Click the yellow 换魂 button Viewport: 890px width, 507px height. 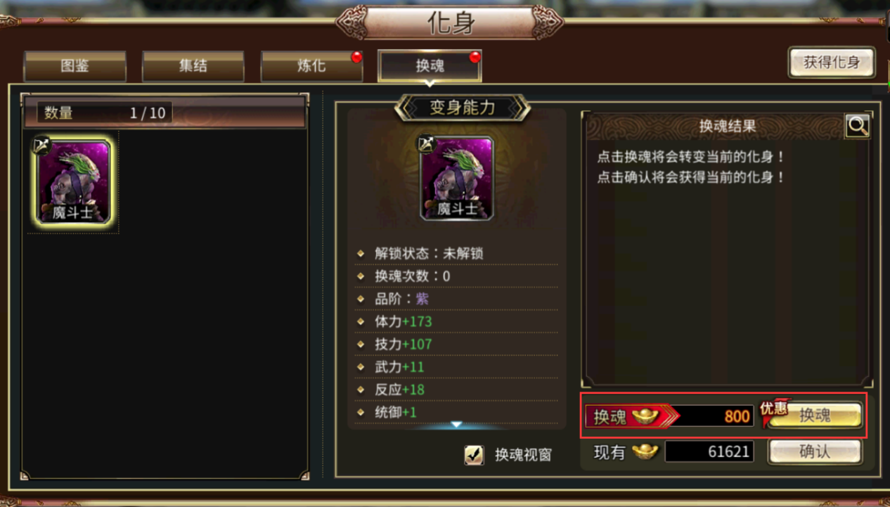click(815, 416)
